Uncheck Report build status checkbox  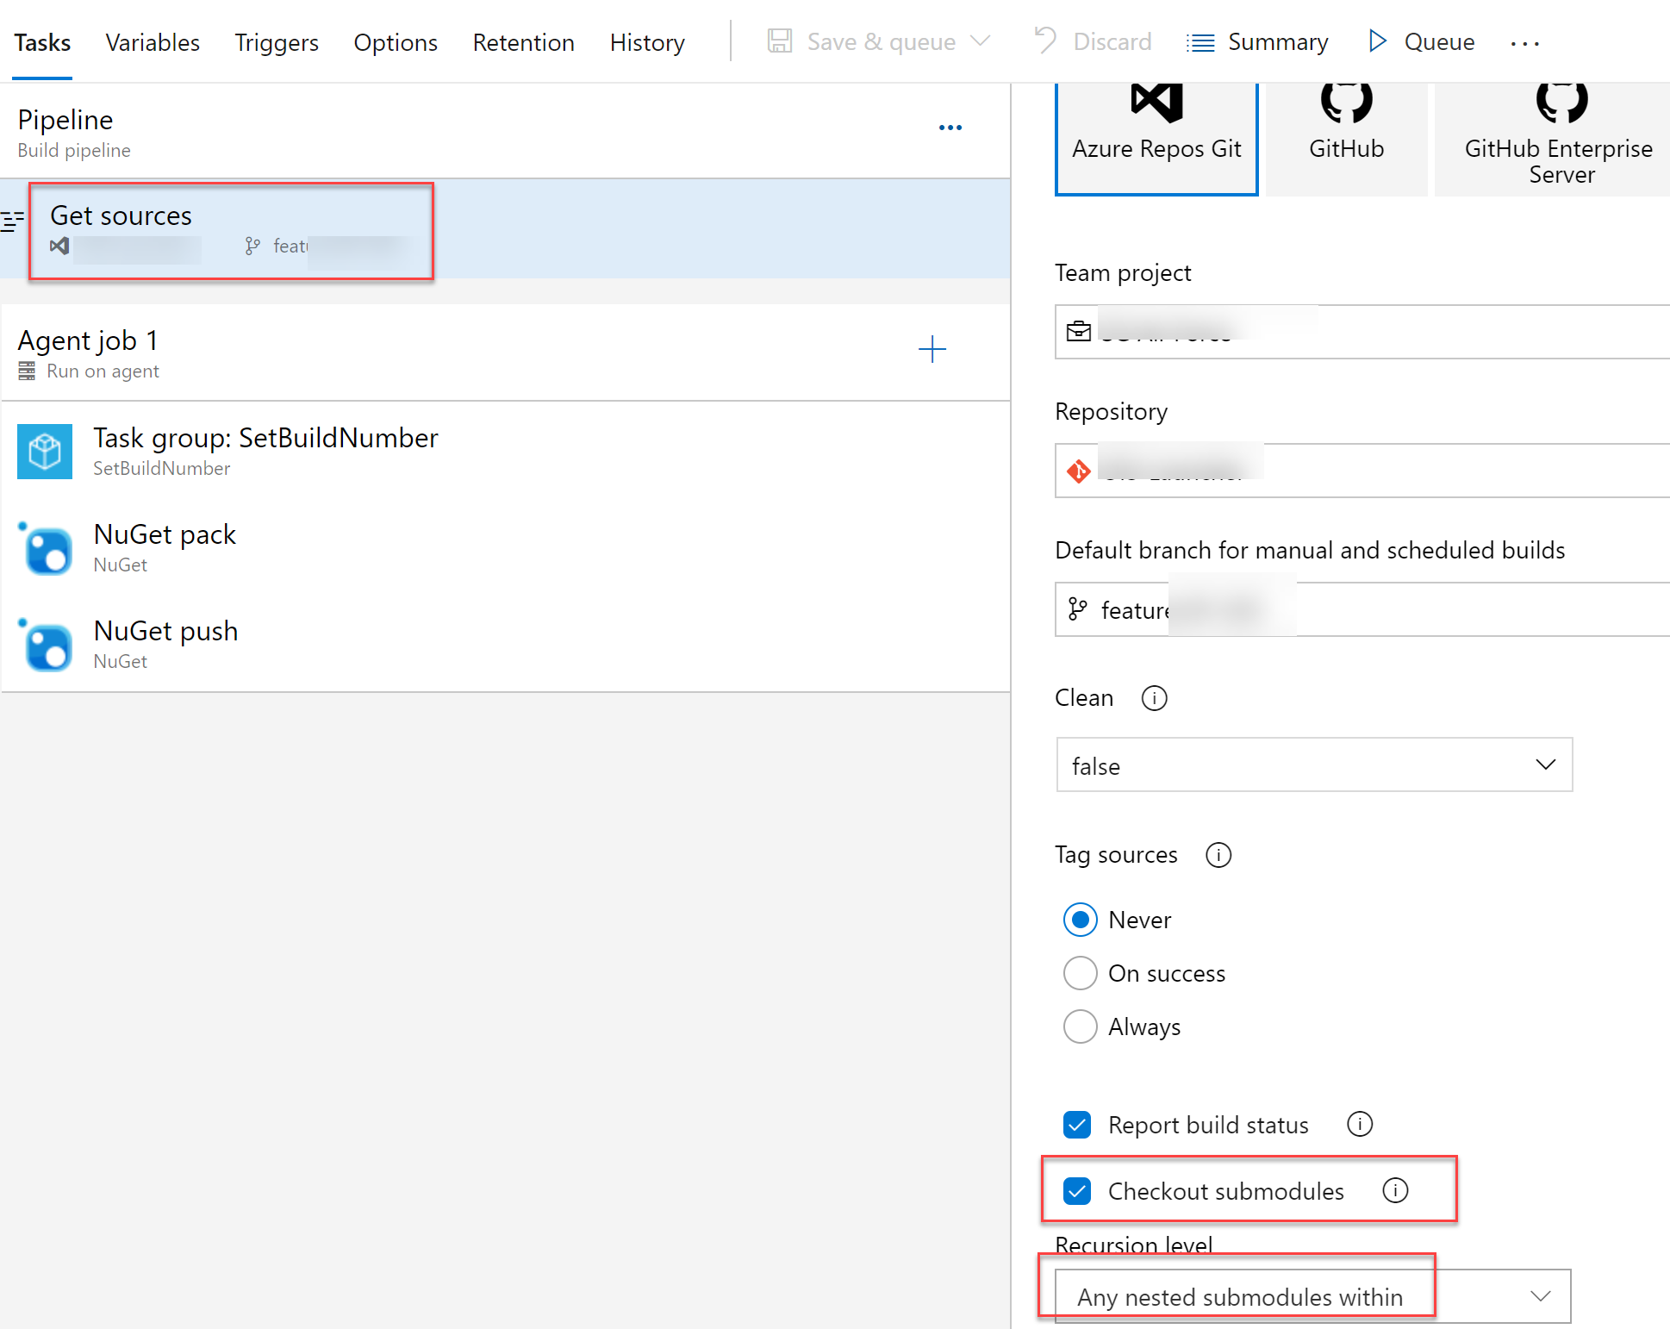(x=1077, y=1125)
